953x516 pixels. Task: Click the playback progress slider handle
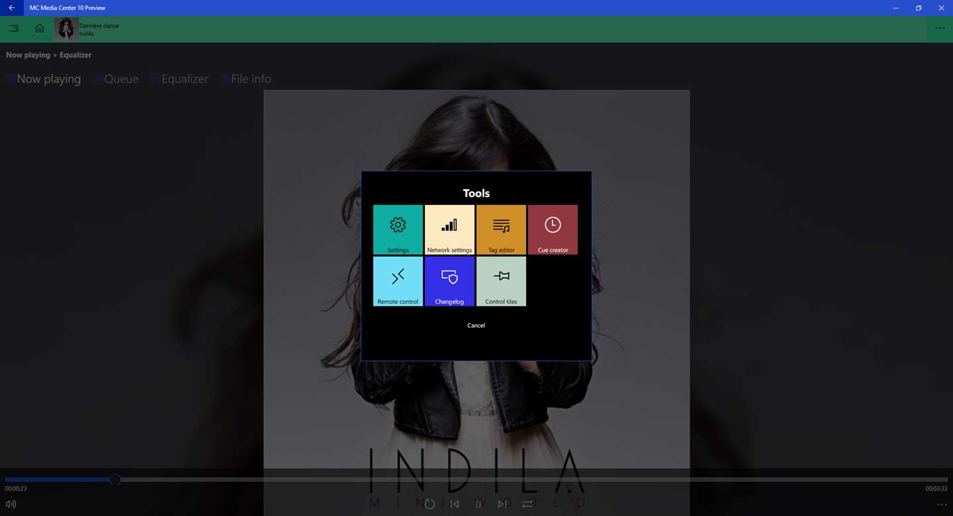click(115, 480)
